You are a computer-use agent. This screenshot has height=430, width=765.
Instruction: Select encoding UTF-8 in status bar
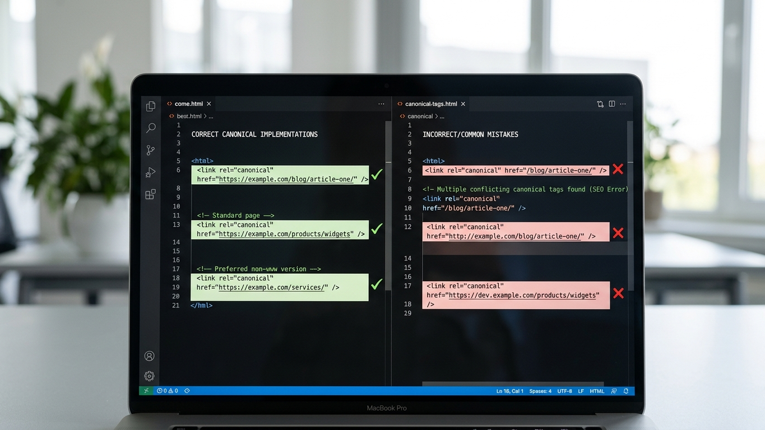click(565, 391)
